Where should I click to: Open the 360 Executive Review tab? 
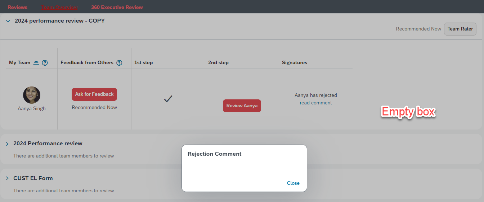coord(117,7)
